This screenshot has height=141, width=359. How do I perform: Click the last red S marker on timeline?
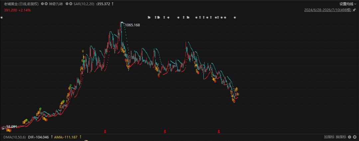pos(219,131)
